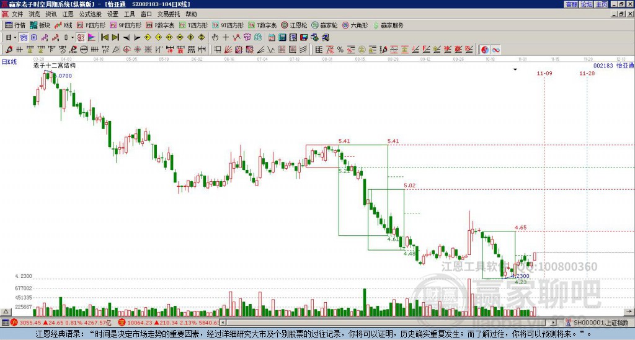
Task: Open the 六角形 hexagon tool
Action: [355, 25]
